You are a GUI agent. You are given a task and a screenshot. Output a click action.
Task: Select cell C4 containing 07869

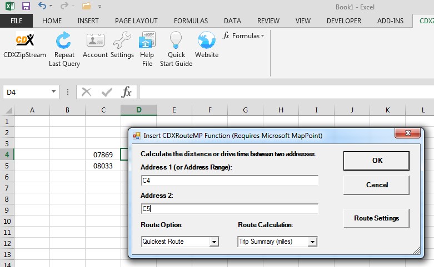(103, 155)
